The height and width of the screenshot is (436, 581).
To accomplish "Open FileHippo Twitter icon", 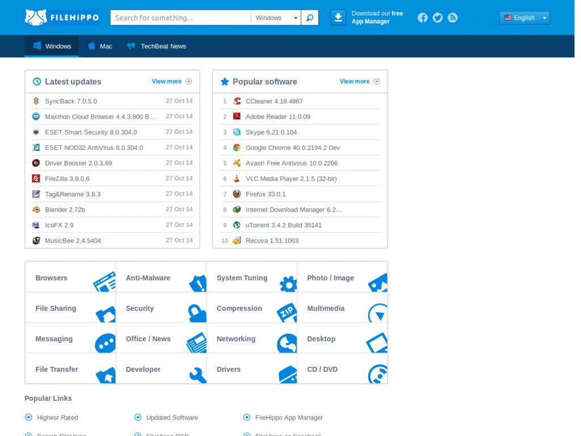I will coord(437,18).
